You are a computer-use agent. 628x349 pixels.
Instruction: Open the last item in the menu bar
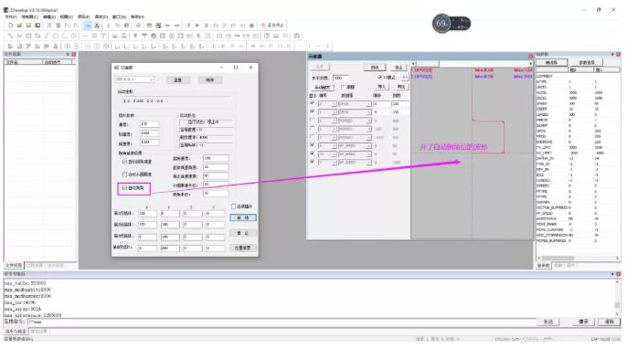pyautogui.click(x=137, y=16)
